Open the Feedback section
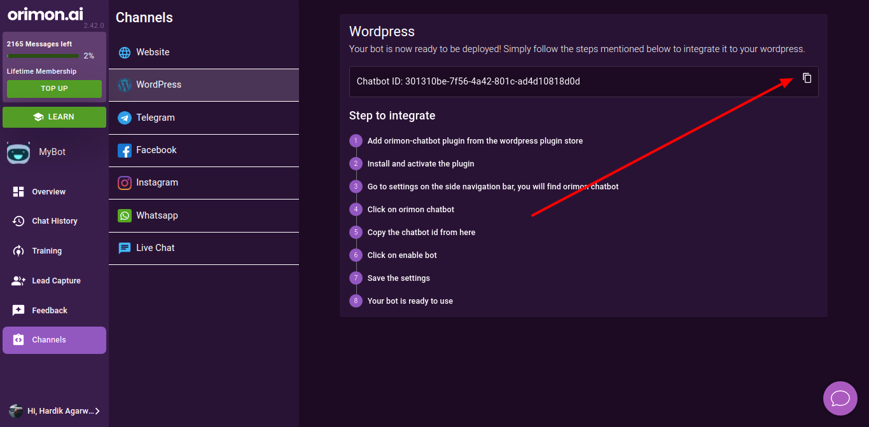This screenshot has height=427, width=869. pos(50,311)
